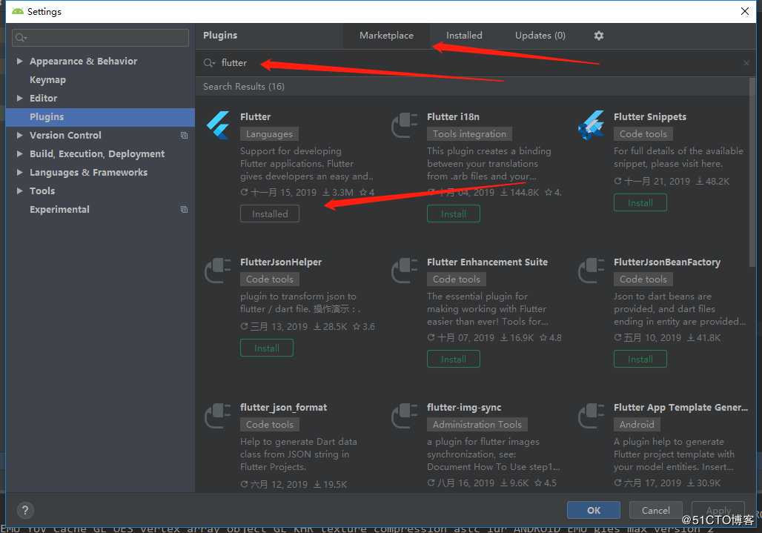Click the FlutterJsonHelper plugin placeholder icon
This screenshot has height=533, width=762.
218,271
